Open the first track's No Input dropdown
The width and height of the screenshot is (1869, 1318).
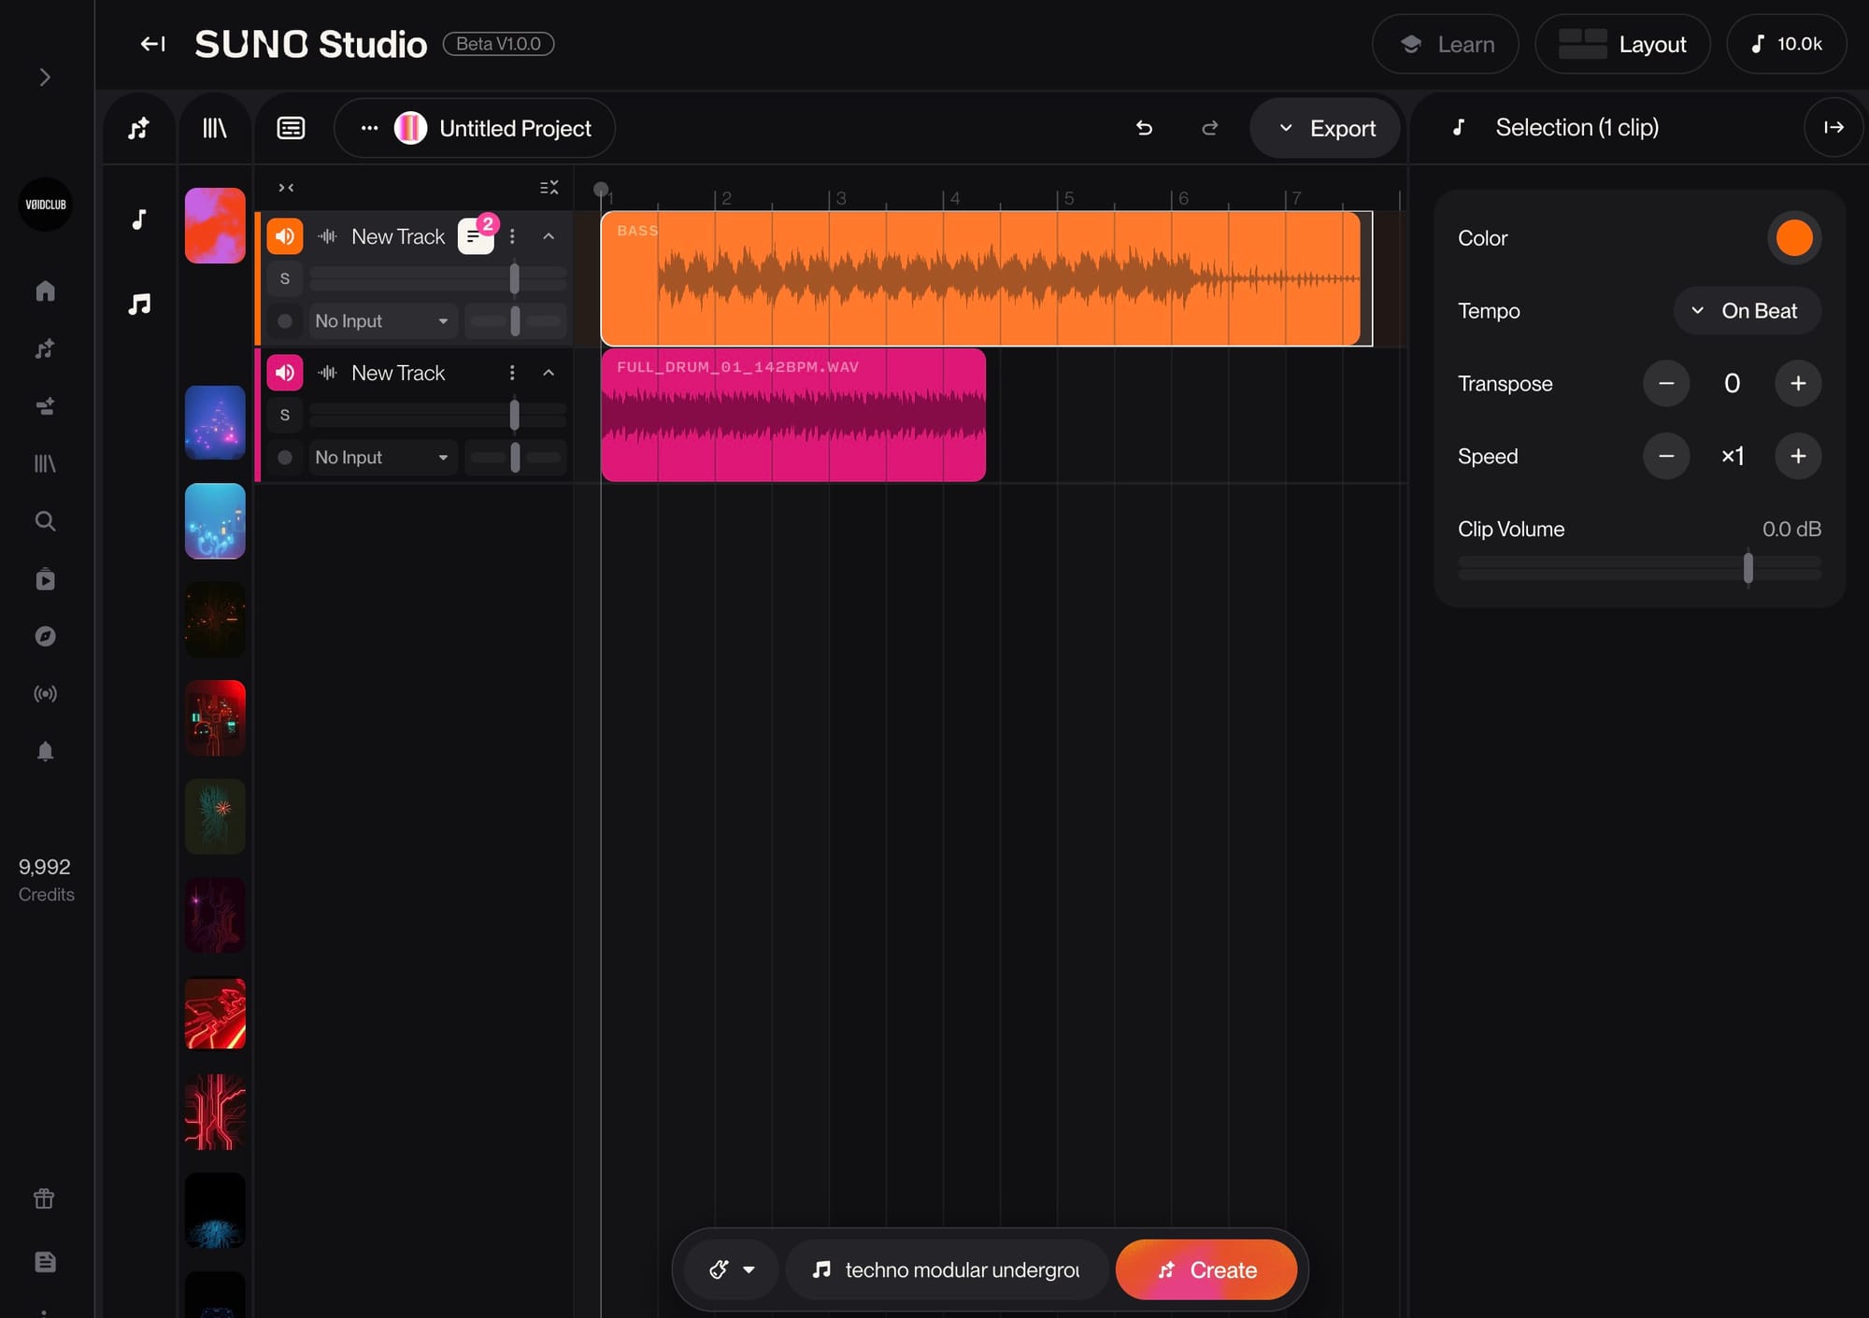382,321
